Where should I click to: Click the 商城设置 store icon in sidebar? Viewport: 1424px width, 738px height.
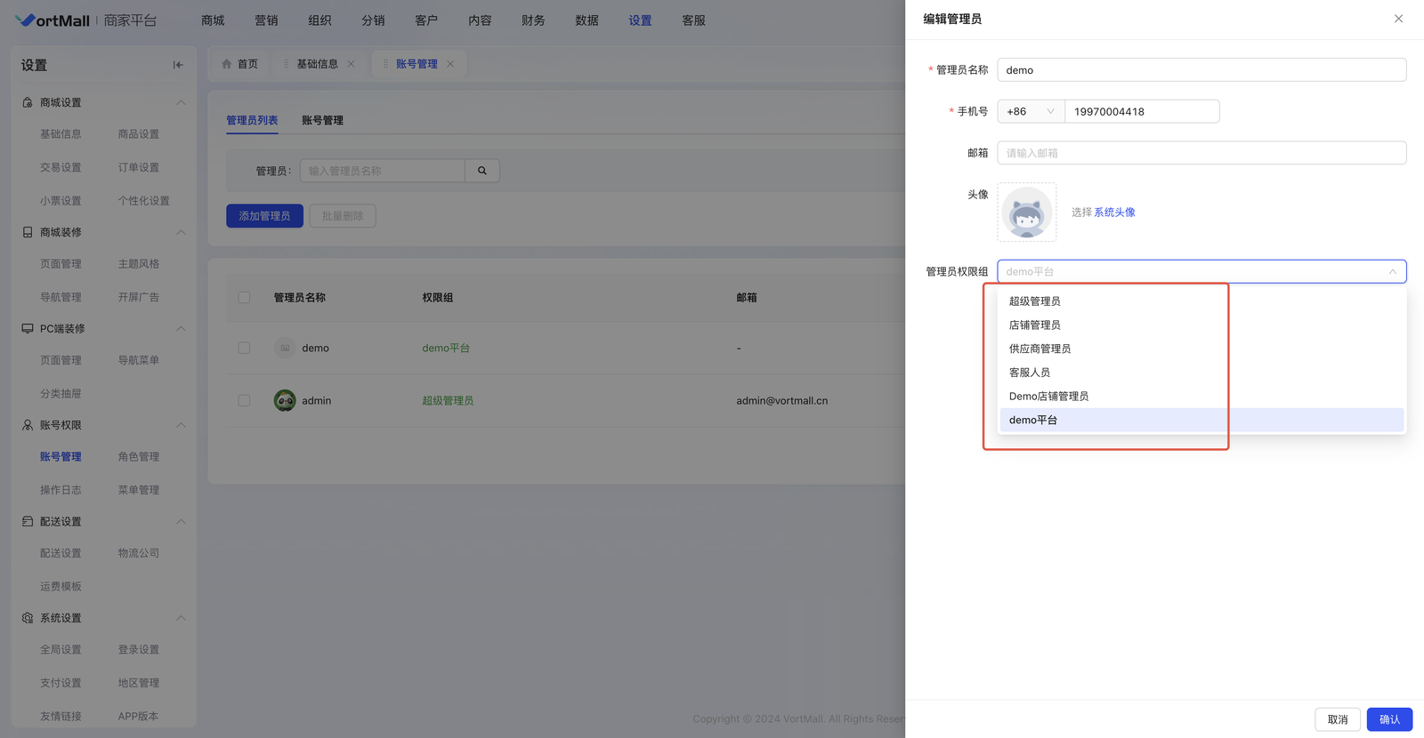click(28, 103)
